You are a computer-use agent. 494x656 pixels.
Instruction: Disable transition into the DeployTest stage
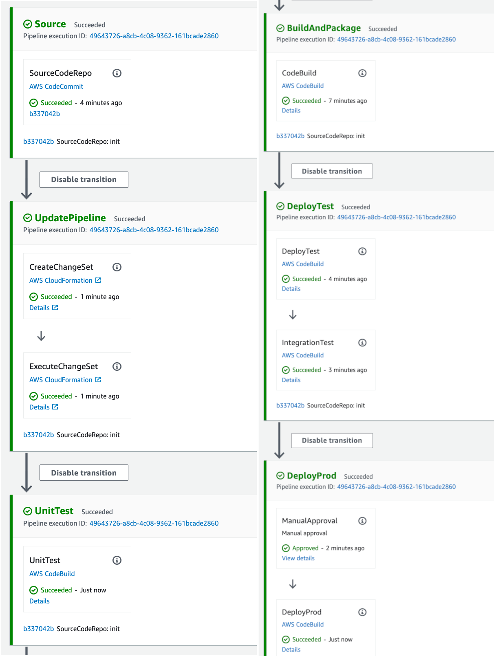[x=332, y=171]
